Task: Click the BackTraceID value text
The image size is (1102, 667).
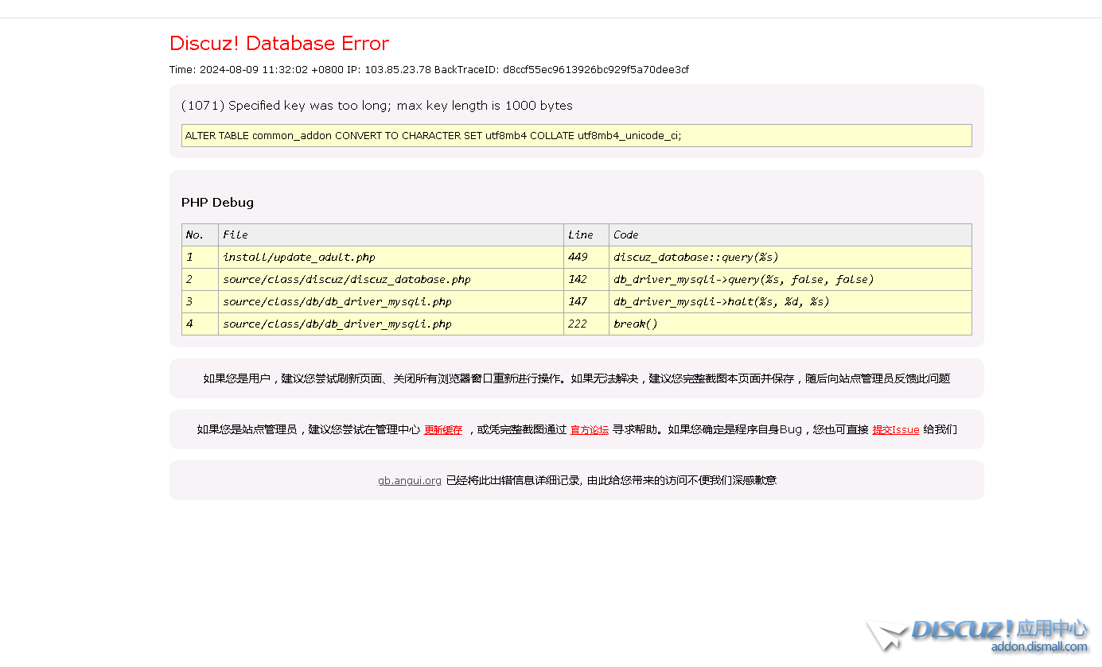Action: click(595, 70)
